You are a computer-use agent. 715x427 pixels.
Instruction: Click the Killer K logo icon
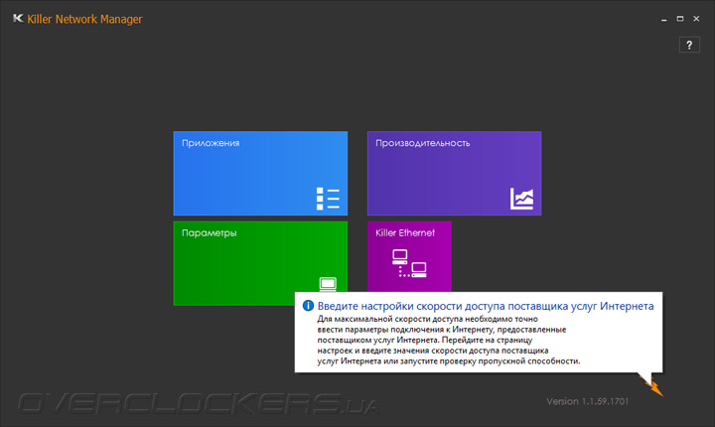click(x=18, y=18)
